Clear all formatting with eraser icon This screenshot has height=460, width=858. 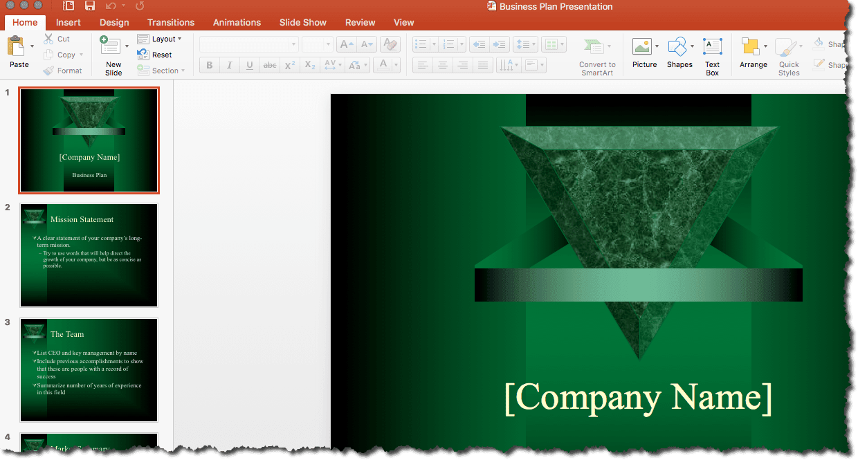click(390, 45)
